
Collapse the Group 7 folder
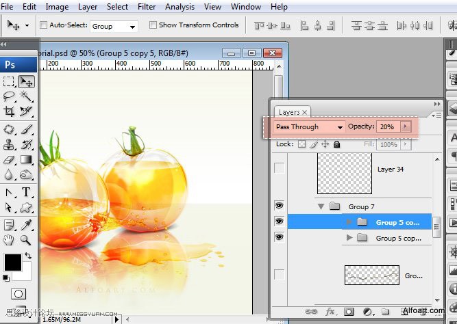[x=321, y=207]
